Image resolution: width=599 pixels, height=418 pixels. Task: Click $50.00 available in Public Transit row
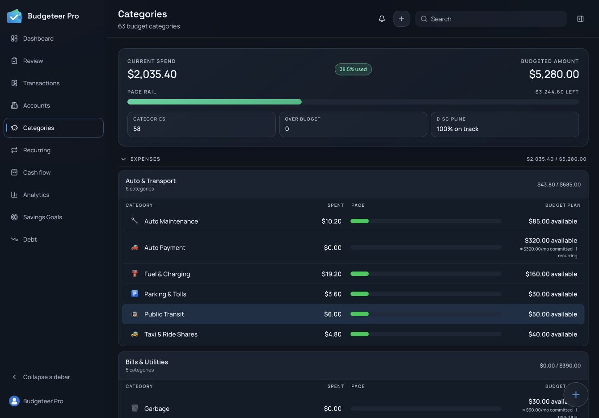coord(553,314)
